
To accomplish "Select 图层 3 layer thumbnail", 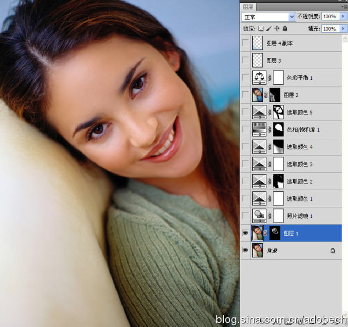I will 257,61.
